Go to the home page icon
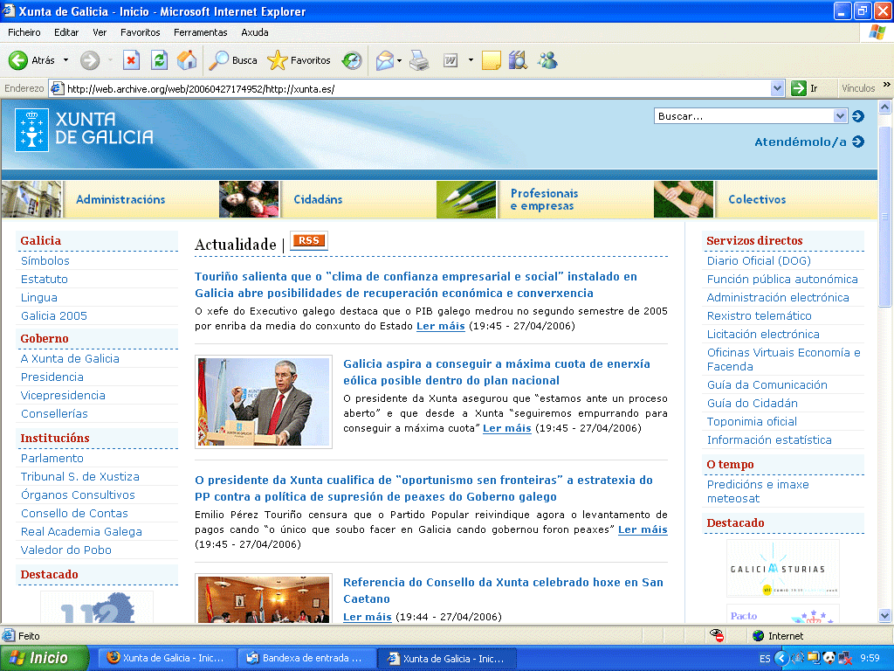The height and width of the screenshot is (671, 894). tap(187, 60)
